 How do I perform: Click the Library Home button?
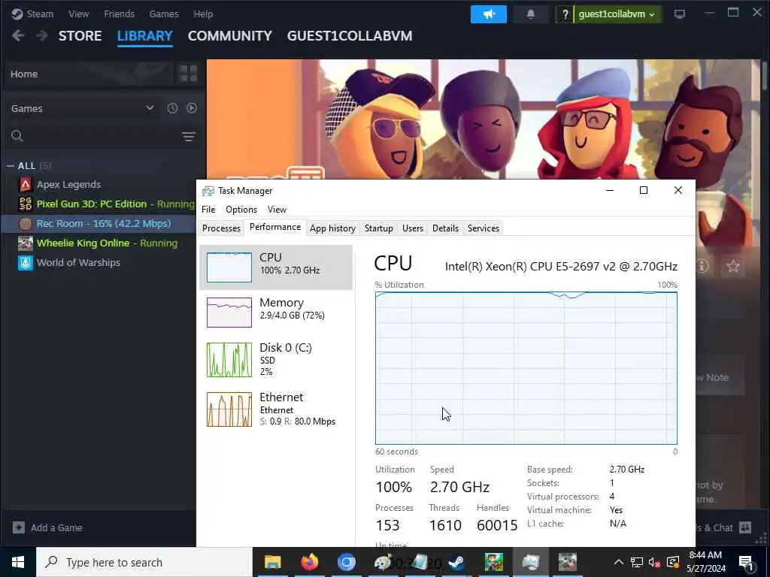[89, 74]
